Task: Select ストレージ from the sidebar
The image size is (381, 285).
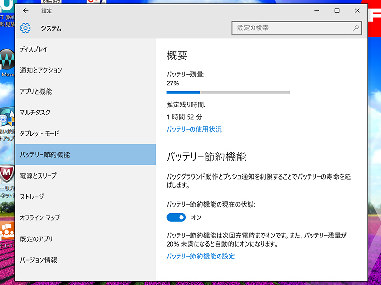Action: pos(32,197)
